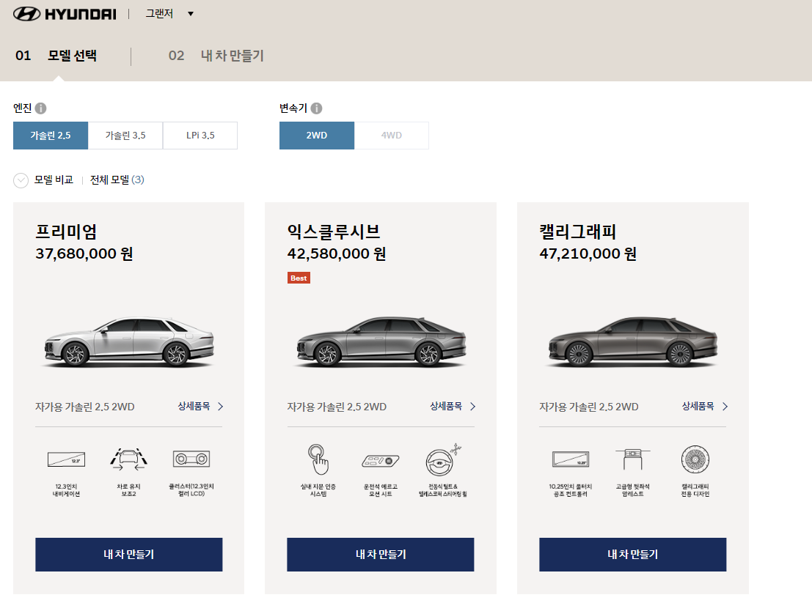Click the 프리미엄 model title
Screen dimensions: 812x603
[x=66, y=232]
